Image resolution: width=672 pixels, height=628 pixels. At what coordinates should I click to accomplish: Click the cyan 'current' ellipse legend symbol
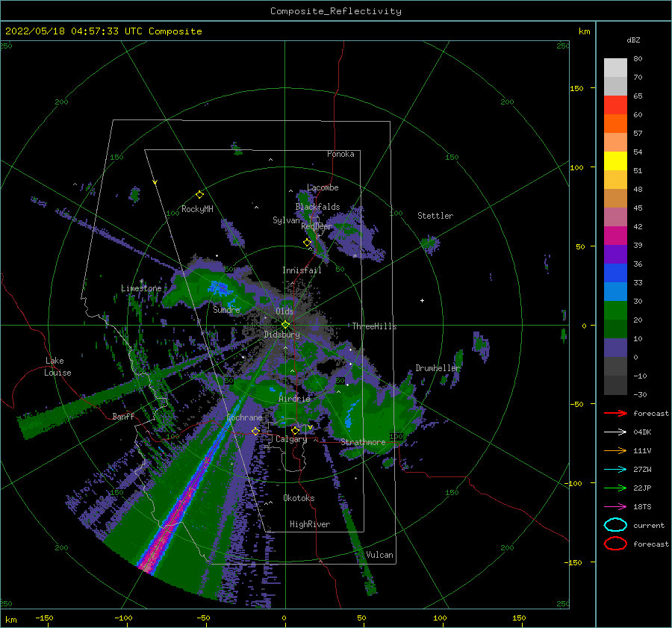(x=615, y=525)
